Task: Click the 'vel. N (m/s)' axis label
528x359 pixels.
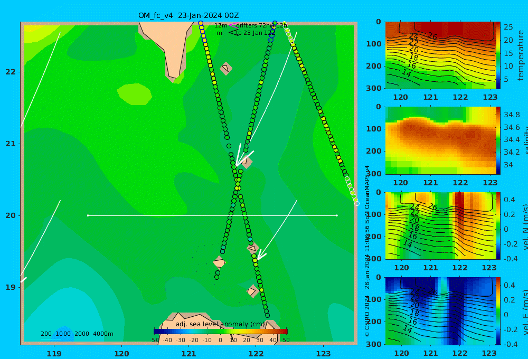Action: point(525,226)
